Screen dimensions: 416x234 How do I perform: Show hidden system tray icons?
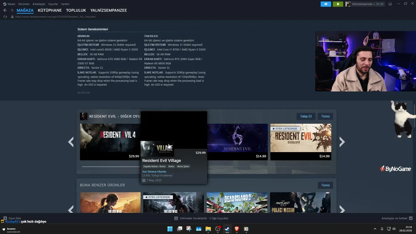[x=375, y=229]
